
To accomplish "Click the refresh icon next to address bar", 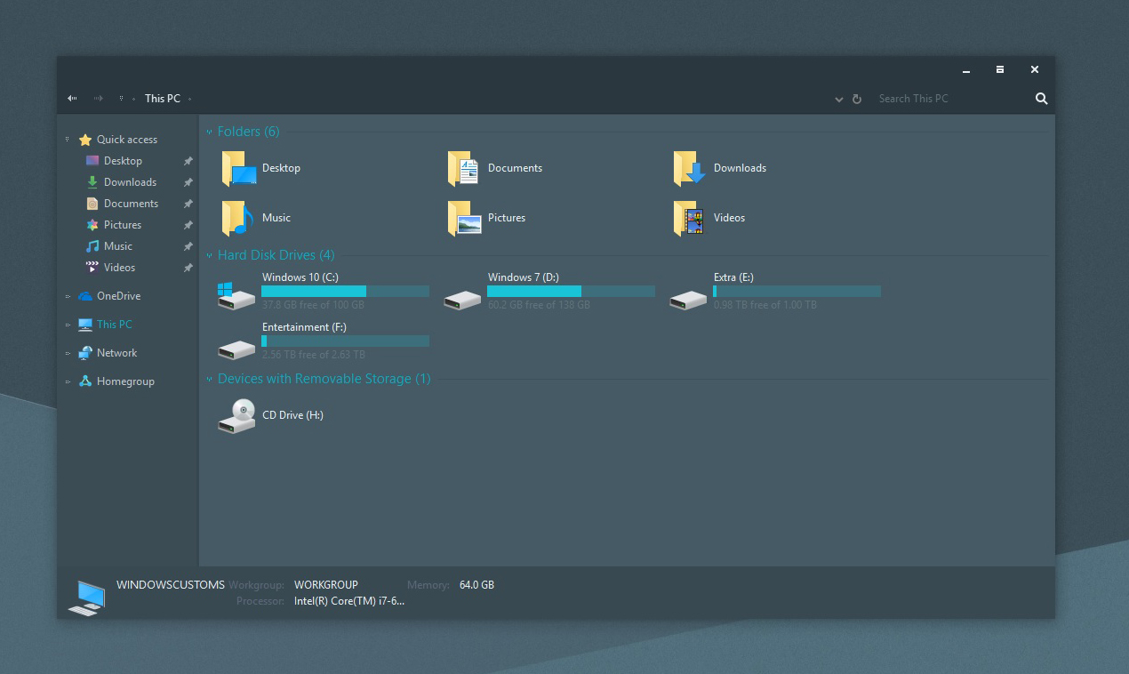I will [856, 99].
